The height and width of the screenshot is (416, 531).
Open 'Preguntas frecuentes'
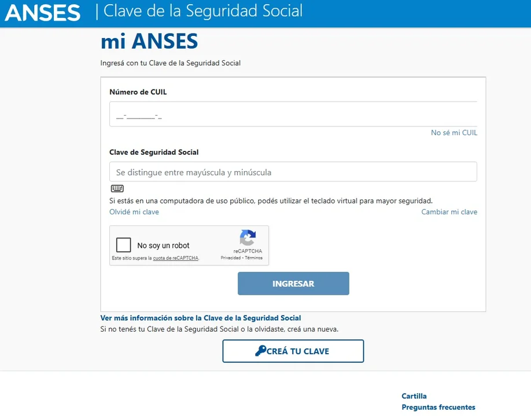coord(438,407)
